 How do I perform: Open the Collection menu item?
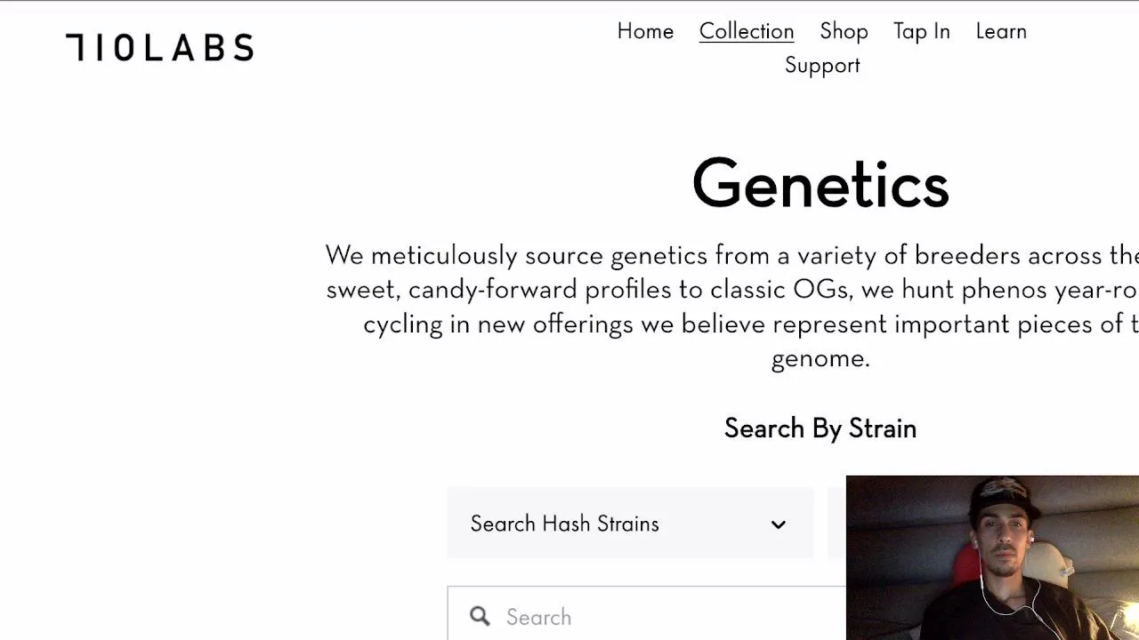[746, 31]
